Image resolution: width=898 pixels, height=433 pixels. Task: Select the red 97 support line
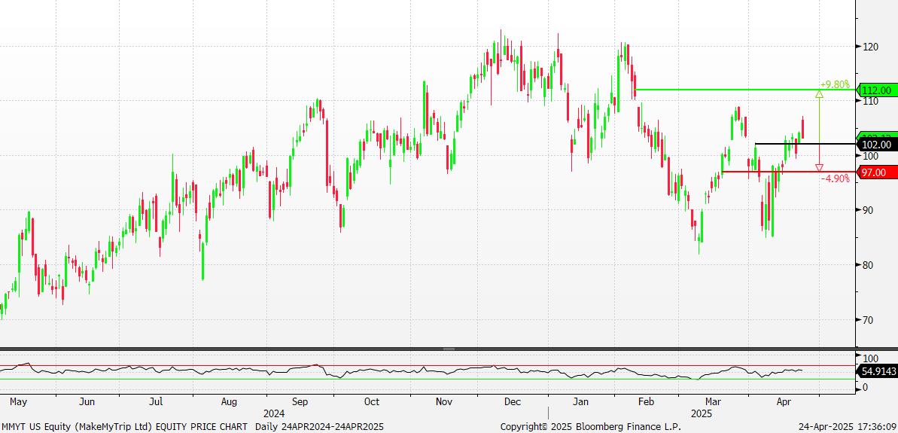point(768,172)
